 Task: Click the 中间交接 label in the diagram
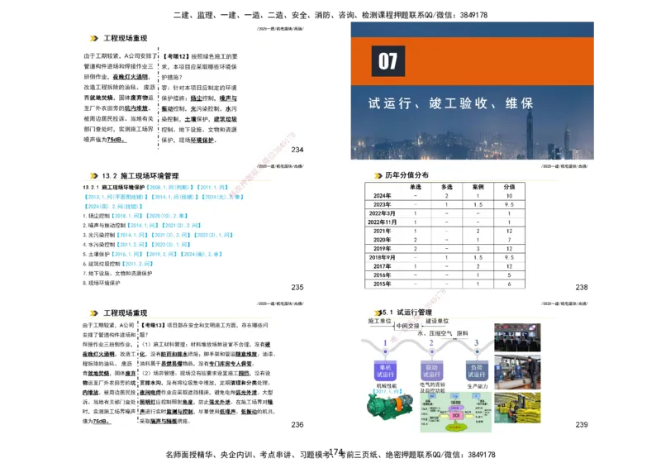pyautogui.click(x=407, y=326)
